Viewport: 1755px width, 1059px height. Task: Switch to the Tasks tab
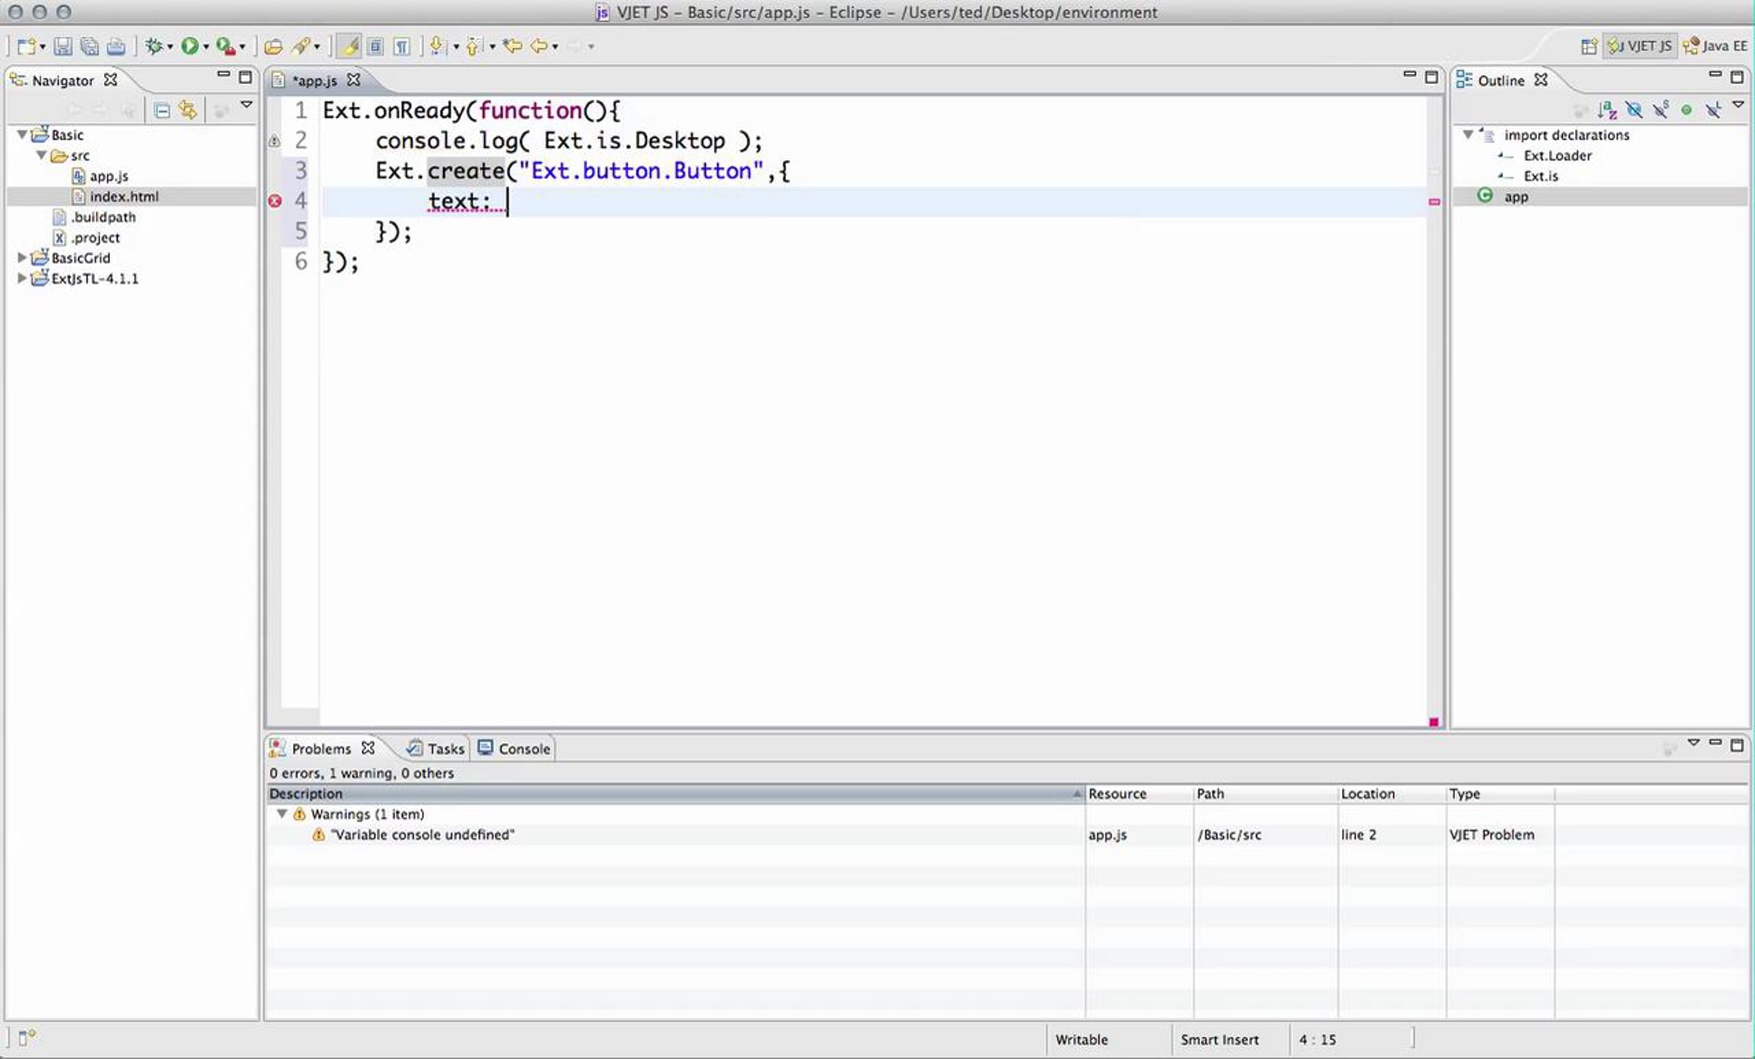(x=436, y=749)
